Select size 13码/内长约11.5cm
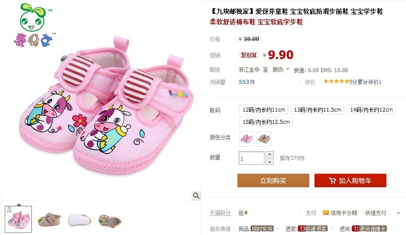 [x=317, y=109]
